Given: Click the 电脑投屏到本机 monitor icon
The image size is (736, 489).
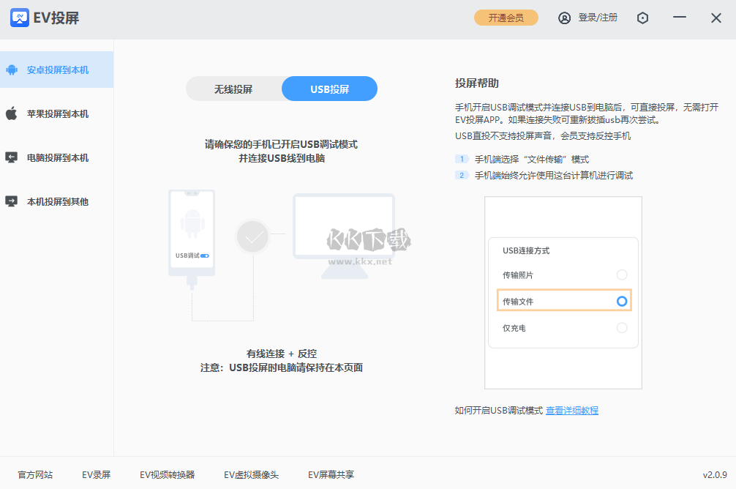Looking at the screenshot, I should coord(11,157).
